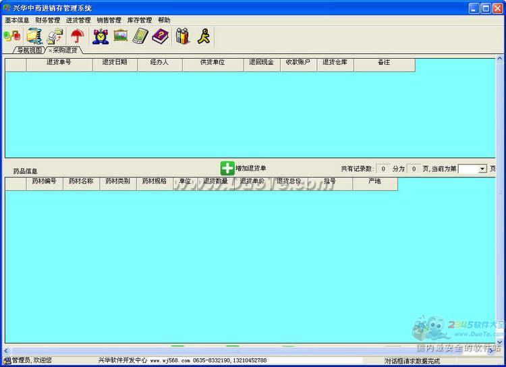Switch to the 导航视图 tab

(x=29, y=51)
